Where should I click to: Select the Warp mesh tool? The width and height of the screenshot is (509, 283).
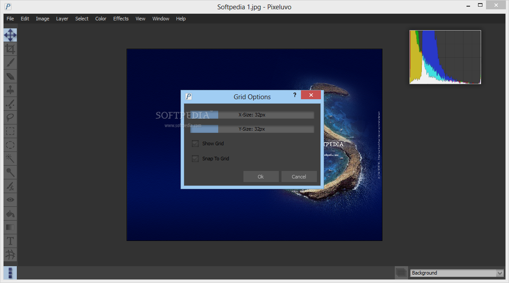tap(10, 255)
